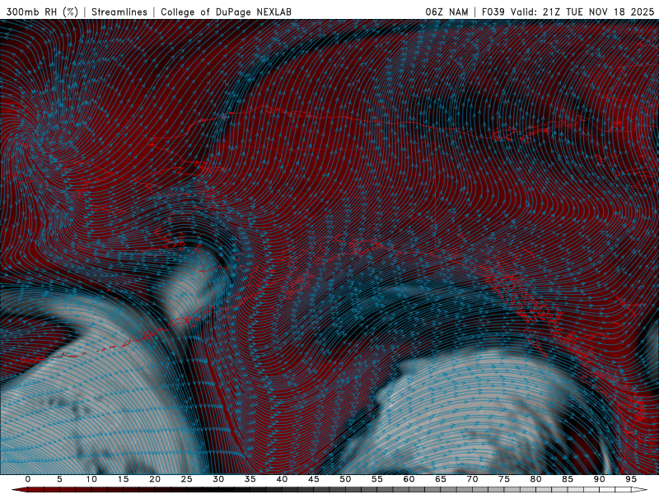Image resolution: width=659 pixels, height=494 pixels.
Task: Click the 'Streamlines' header label
Action: (119, 12)
